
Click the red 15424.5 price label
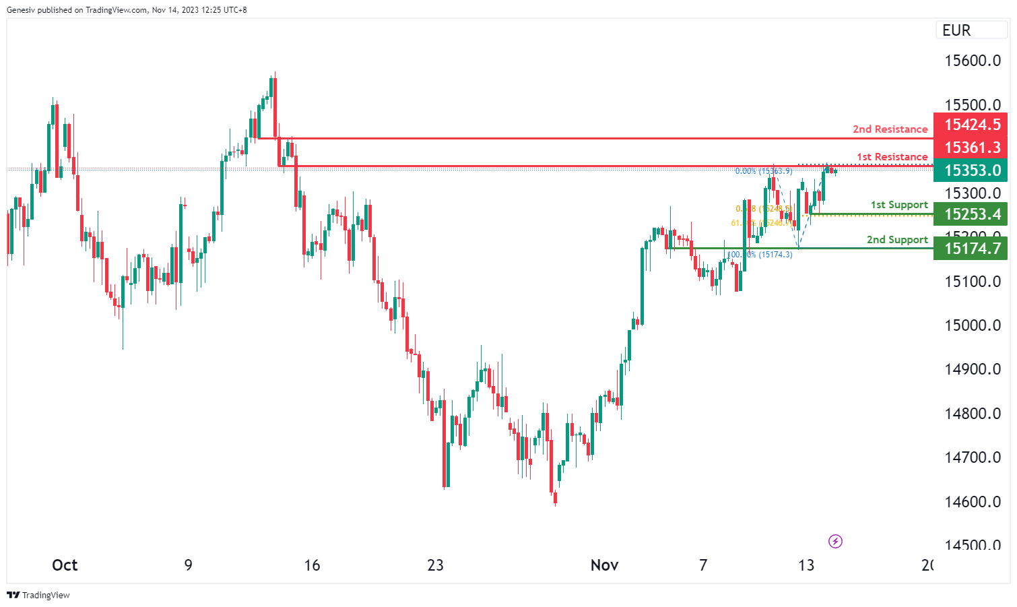[x=971, y=125]
